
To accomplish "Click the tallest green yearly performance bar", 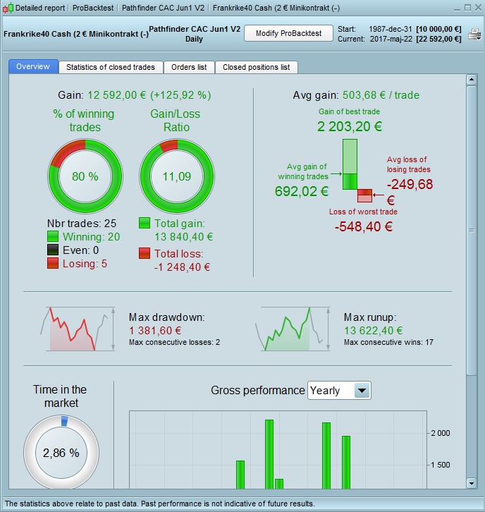I will [269, 454].
